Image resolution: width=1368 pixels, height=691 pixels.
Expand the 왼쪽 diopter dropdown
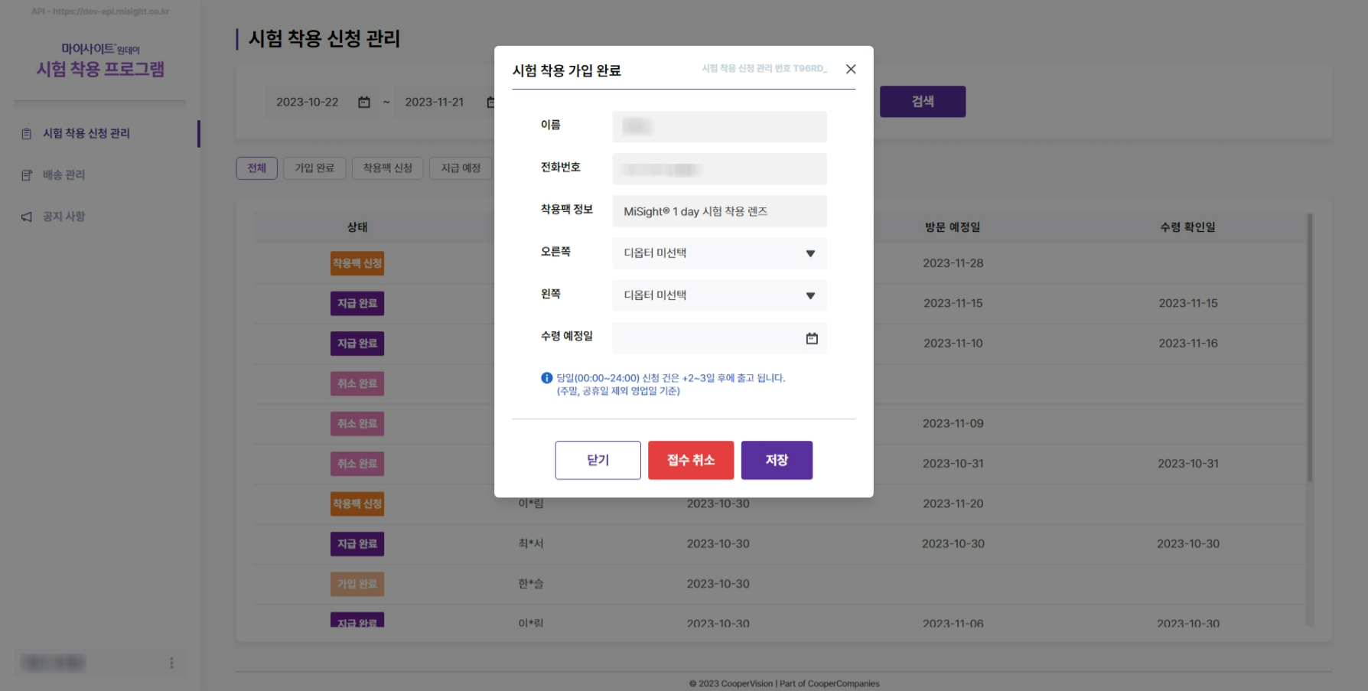click(809, 295)
